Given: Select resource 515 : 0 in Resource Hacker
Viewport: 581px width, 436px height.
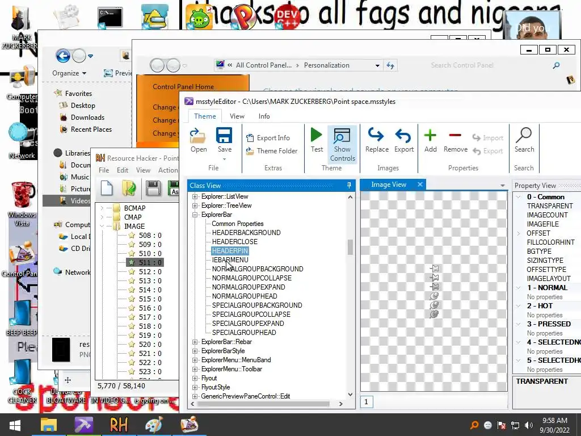Looking at the screenshot, I should click(150, 299).
